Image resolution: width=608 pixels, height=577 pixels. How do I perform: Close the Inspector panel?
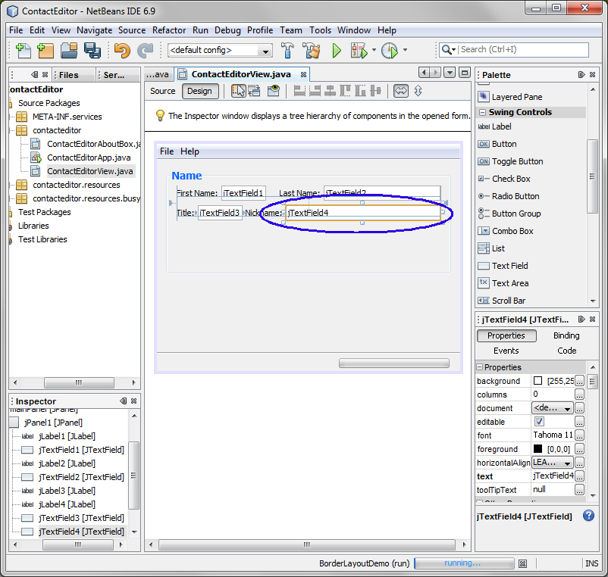133,401
